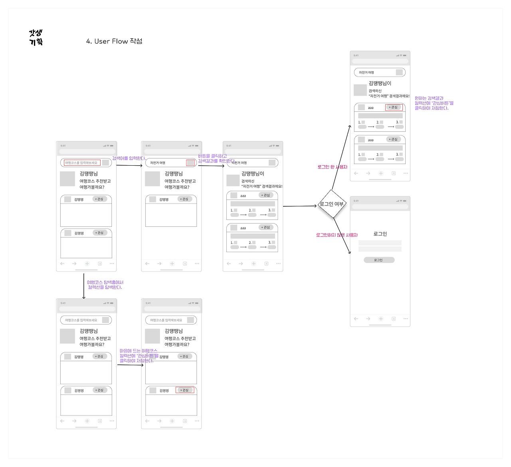Viewport: 511px width, 467px height.
Task: Click the '마음에 드는 여행코스' annotation
Action: 139,356
